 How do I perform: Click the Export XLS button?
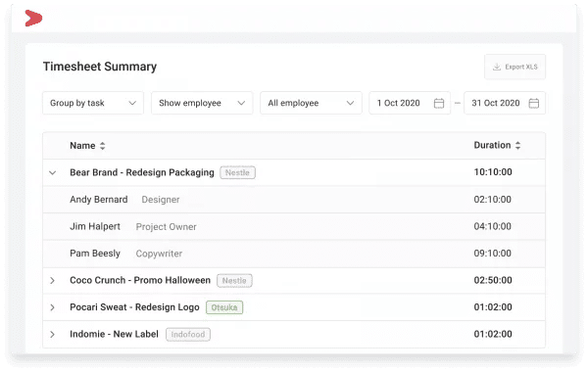coord(514,67)
